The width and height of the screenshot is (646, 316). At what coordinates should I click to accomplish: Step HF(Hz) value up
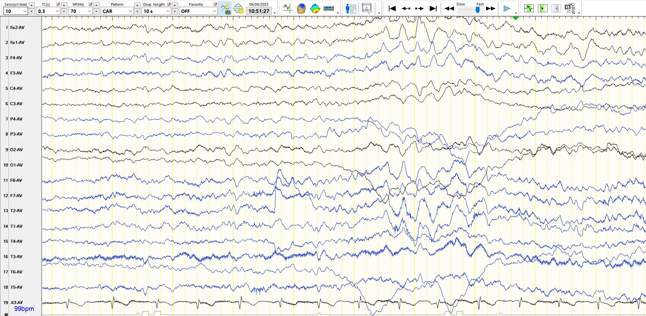tap(96, 5)
